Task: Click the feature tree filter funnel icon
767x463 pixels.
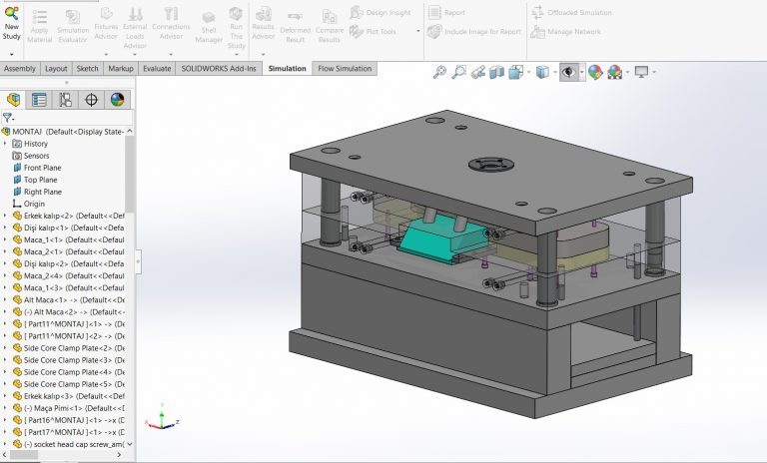Action: [8, 118]
